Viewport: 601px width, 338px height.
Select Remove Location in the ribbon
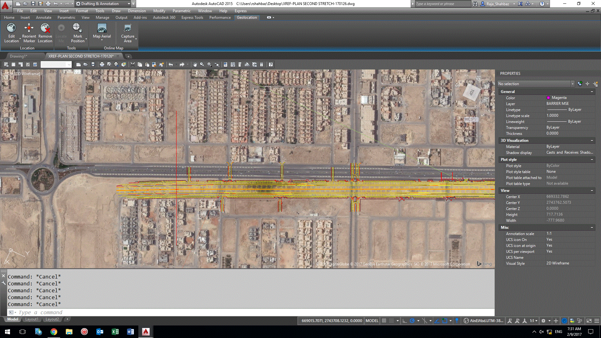45,33
